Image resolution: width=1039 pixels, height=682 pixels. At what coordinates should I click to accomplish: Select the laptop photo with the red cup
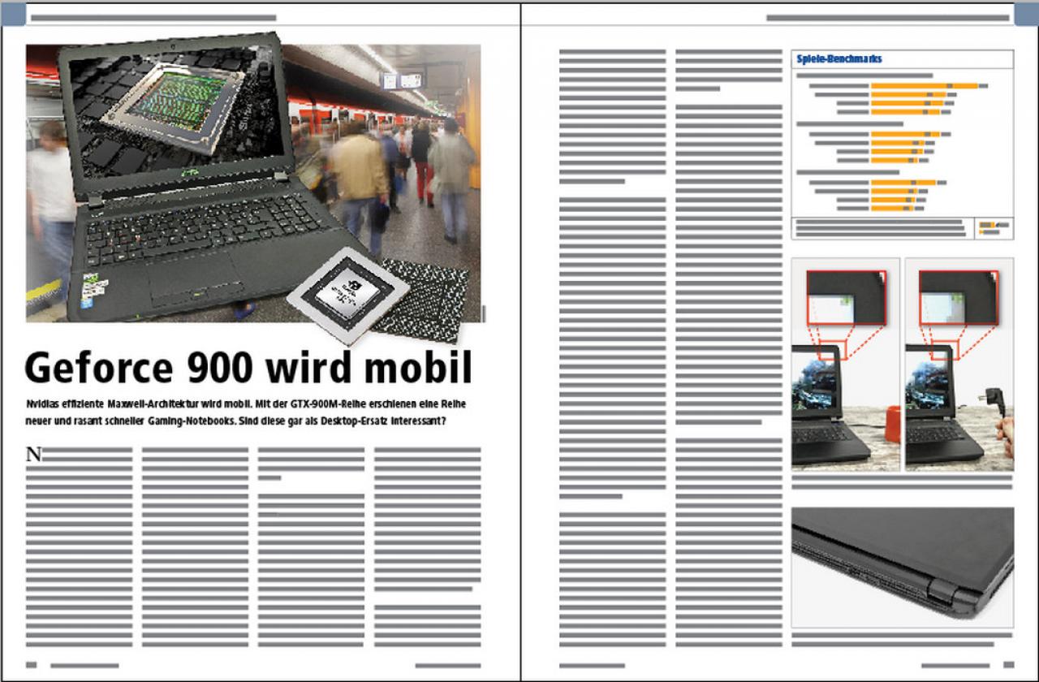(846, 364)
